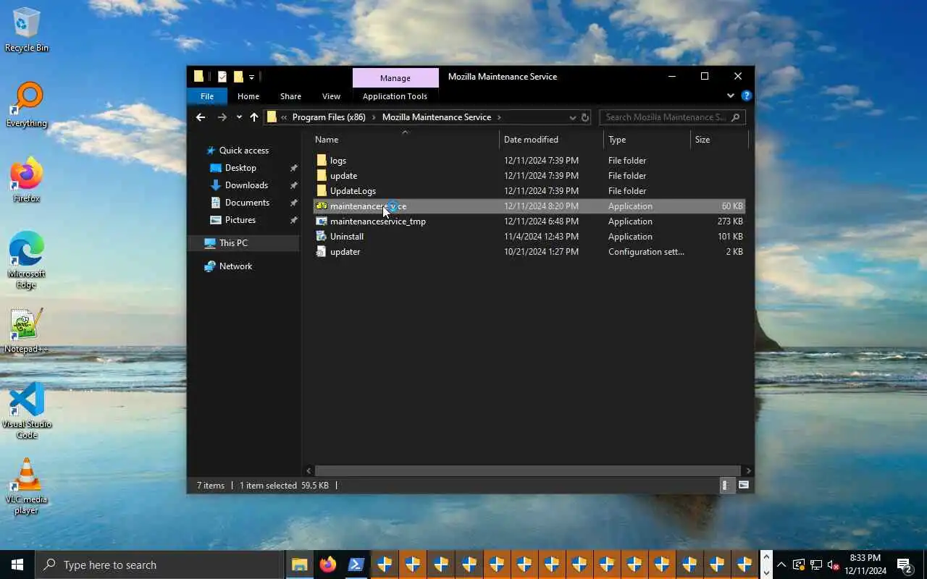Viewport: 927px width, 579px height.
Task: Switch to the Home ribbon tab
Action: 248,96
